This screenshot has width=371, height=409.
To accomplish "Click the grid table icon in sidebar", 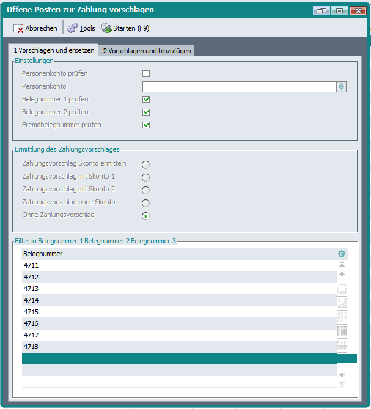I will point(342,345).
